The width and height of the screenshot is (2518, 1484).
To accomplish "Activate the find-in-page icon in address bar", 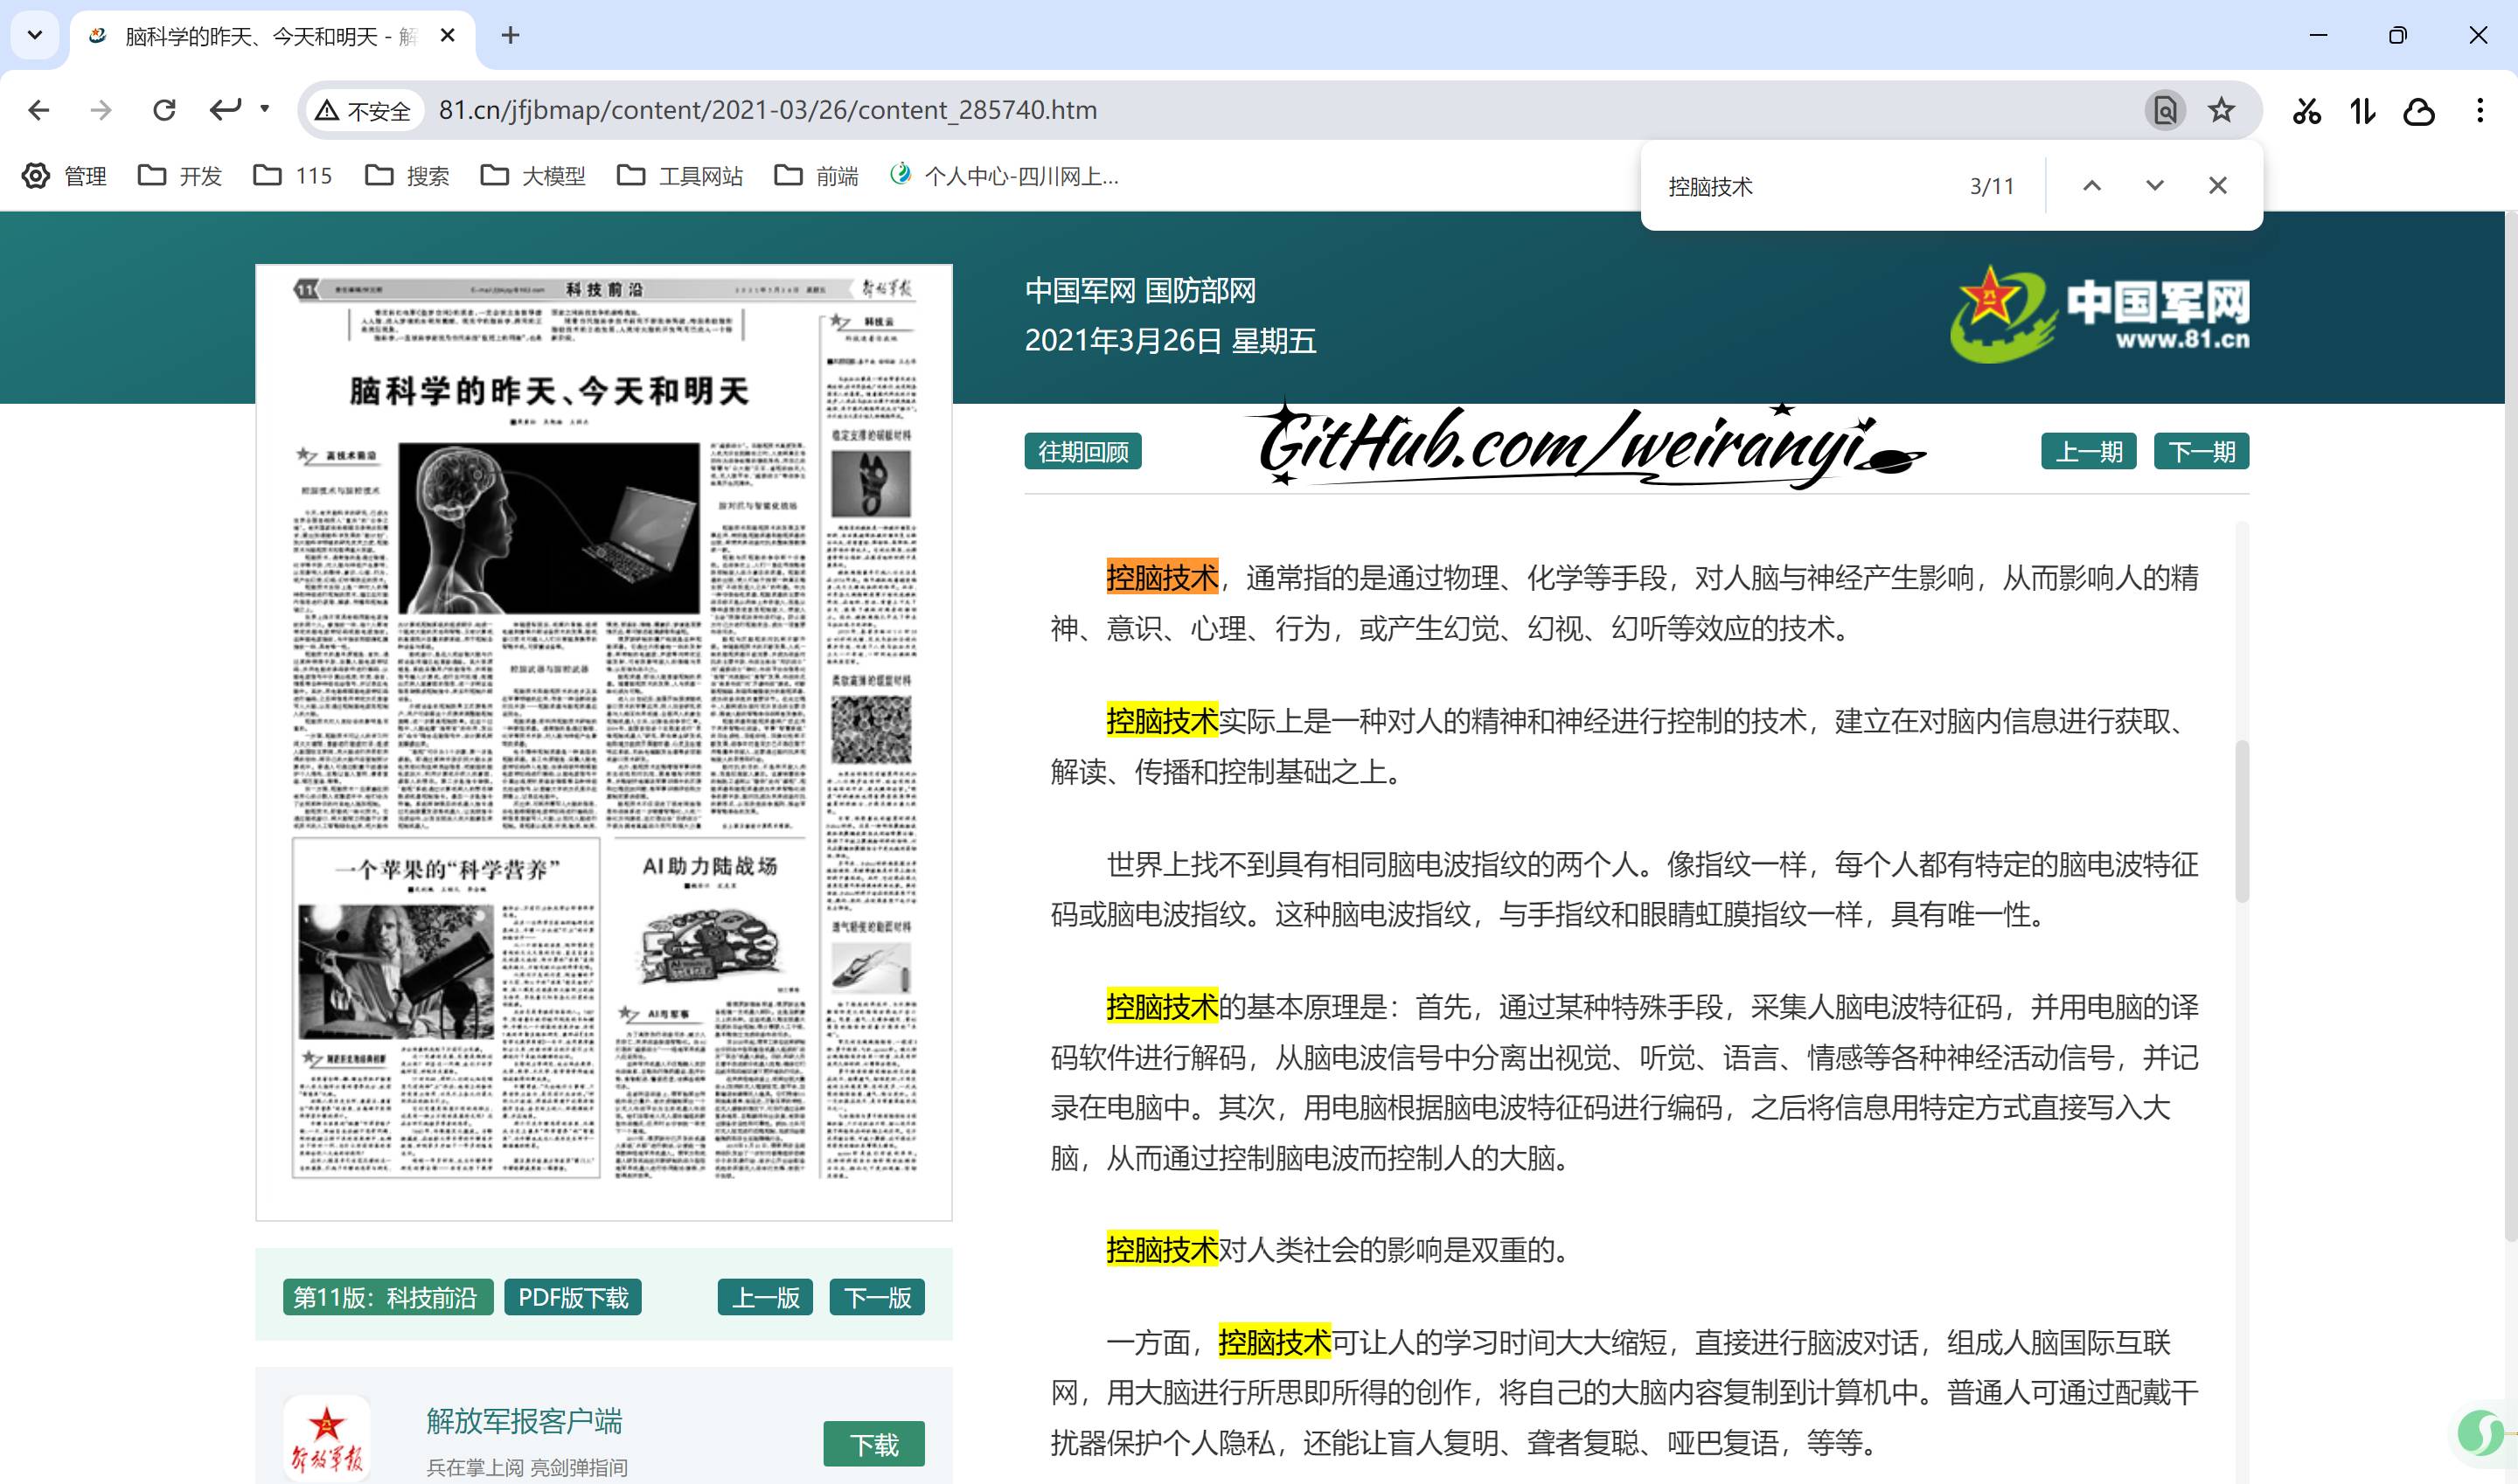I will click(2165, 111).
